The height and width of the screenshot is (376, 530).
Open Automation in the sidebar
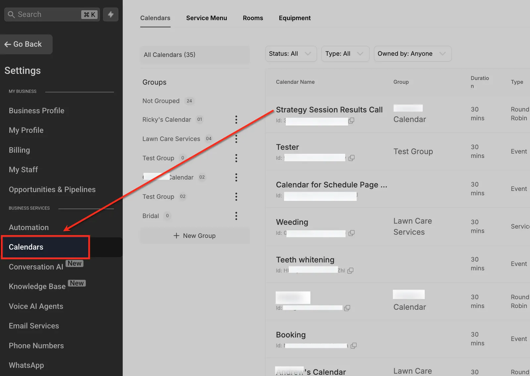(29, 227)
